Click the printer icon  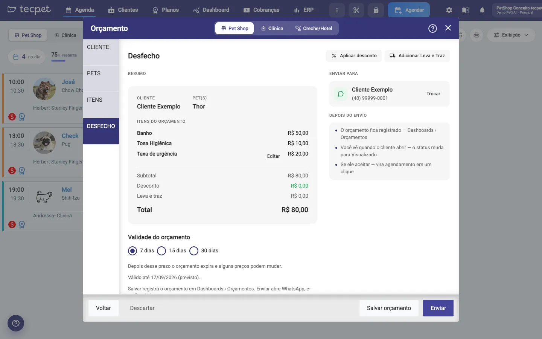click(477, 35)
